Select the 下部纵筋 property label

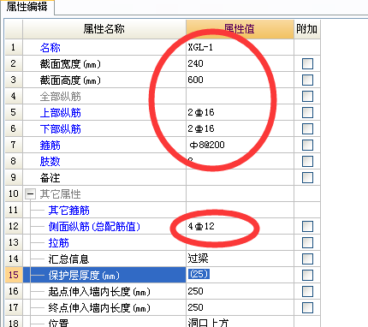tap(61, 129)
